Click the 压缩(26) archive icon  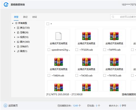point(18,33)
